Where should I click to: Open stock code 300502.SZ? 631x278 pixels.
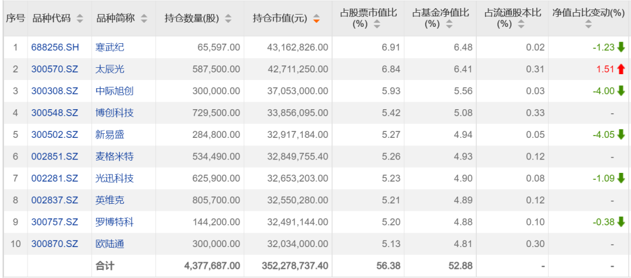click(54, 135)
